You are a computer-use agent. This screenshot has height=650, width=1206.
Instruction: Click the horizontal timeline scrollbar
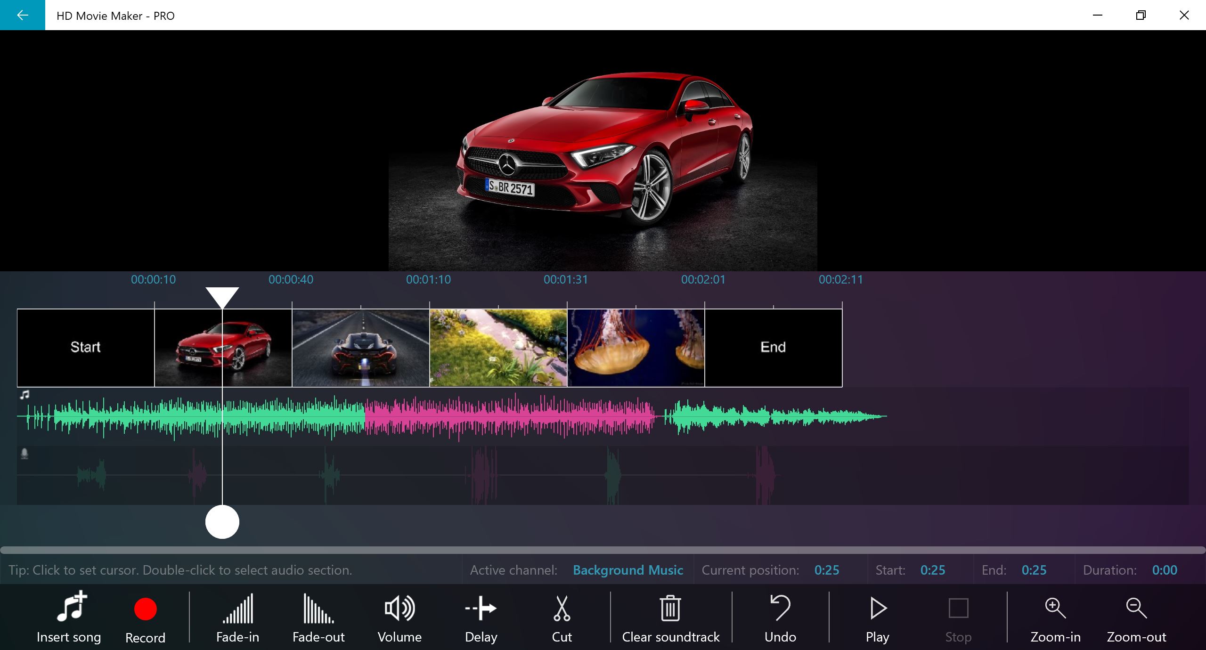603,550
